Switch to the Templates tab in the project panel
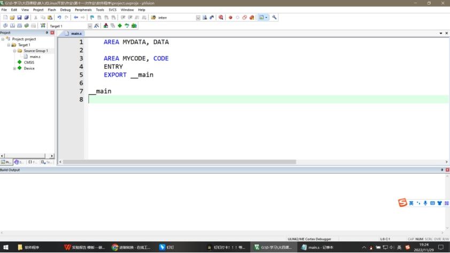The image size is (450, 253). [x=46, y=162]
